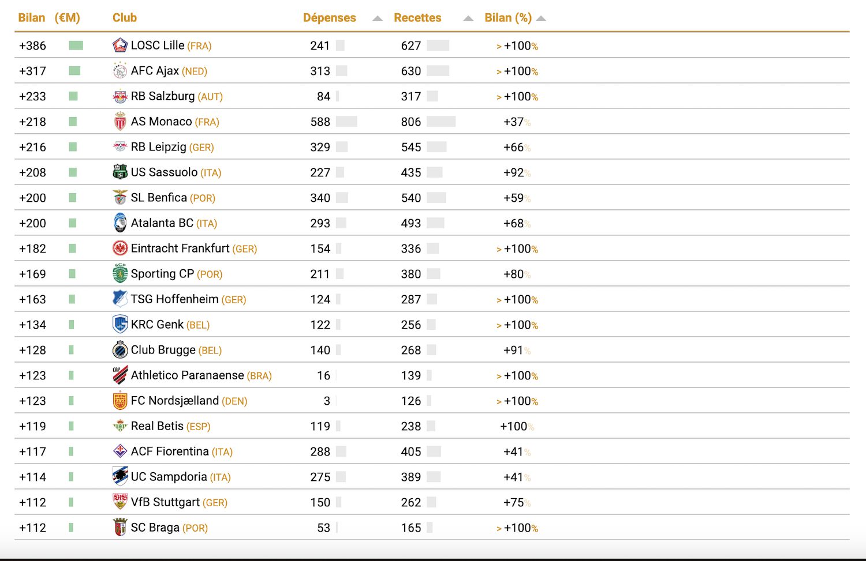
Task: Click the Club Brugge crest
Action: pyautogui.click(x=120, y=349)
